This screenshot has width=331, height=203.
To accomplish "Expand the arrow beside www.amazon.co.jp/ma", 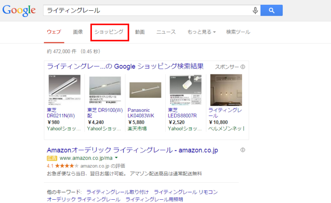I will 116,158.
